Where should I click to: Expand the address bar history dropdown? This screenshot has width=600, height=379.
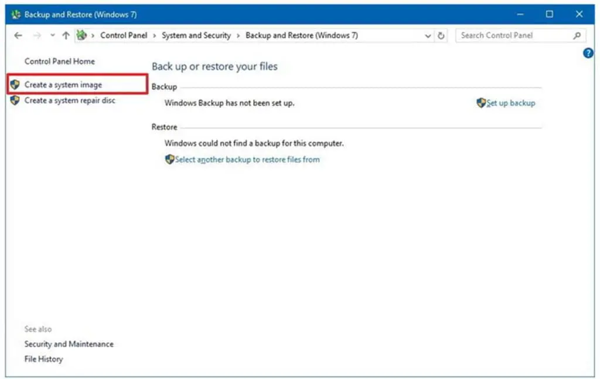(x=428, y=36)
